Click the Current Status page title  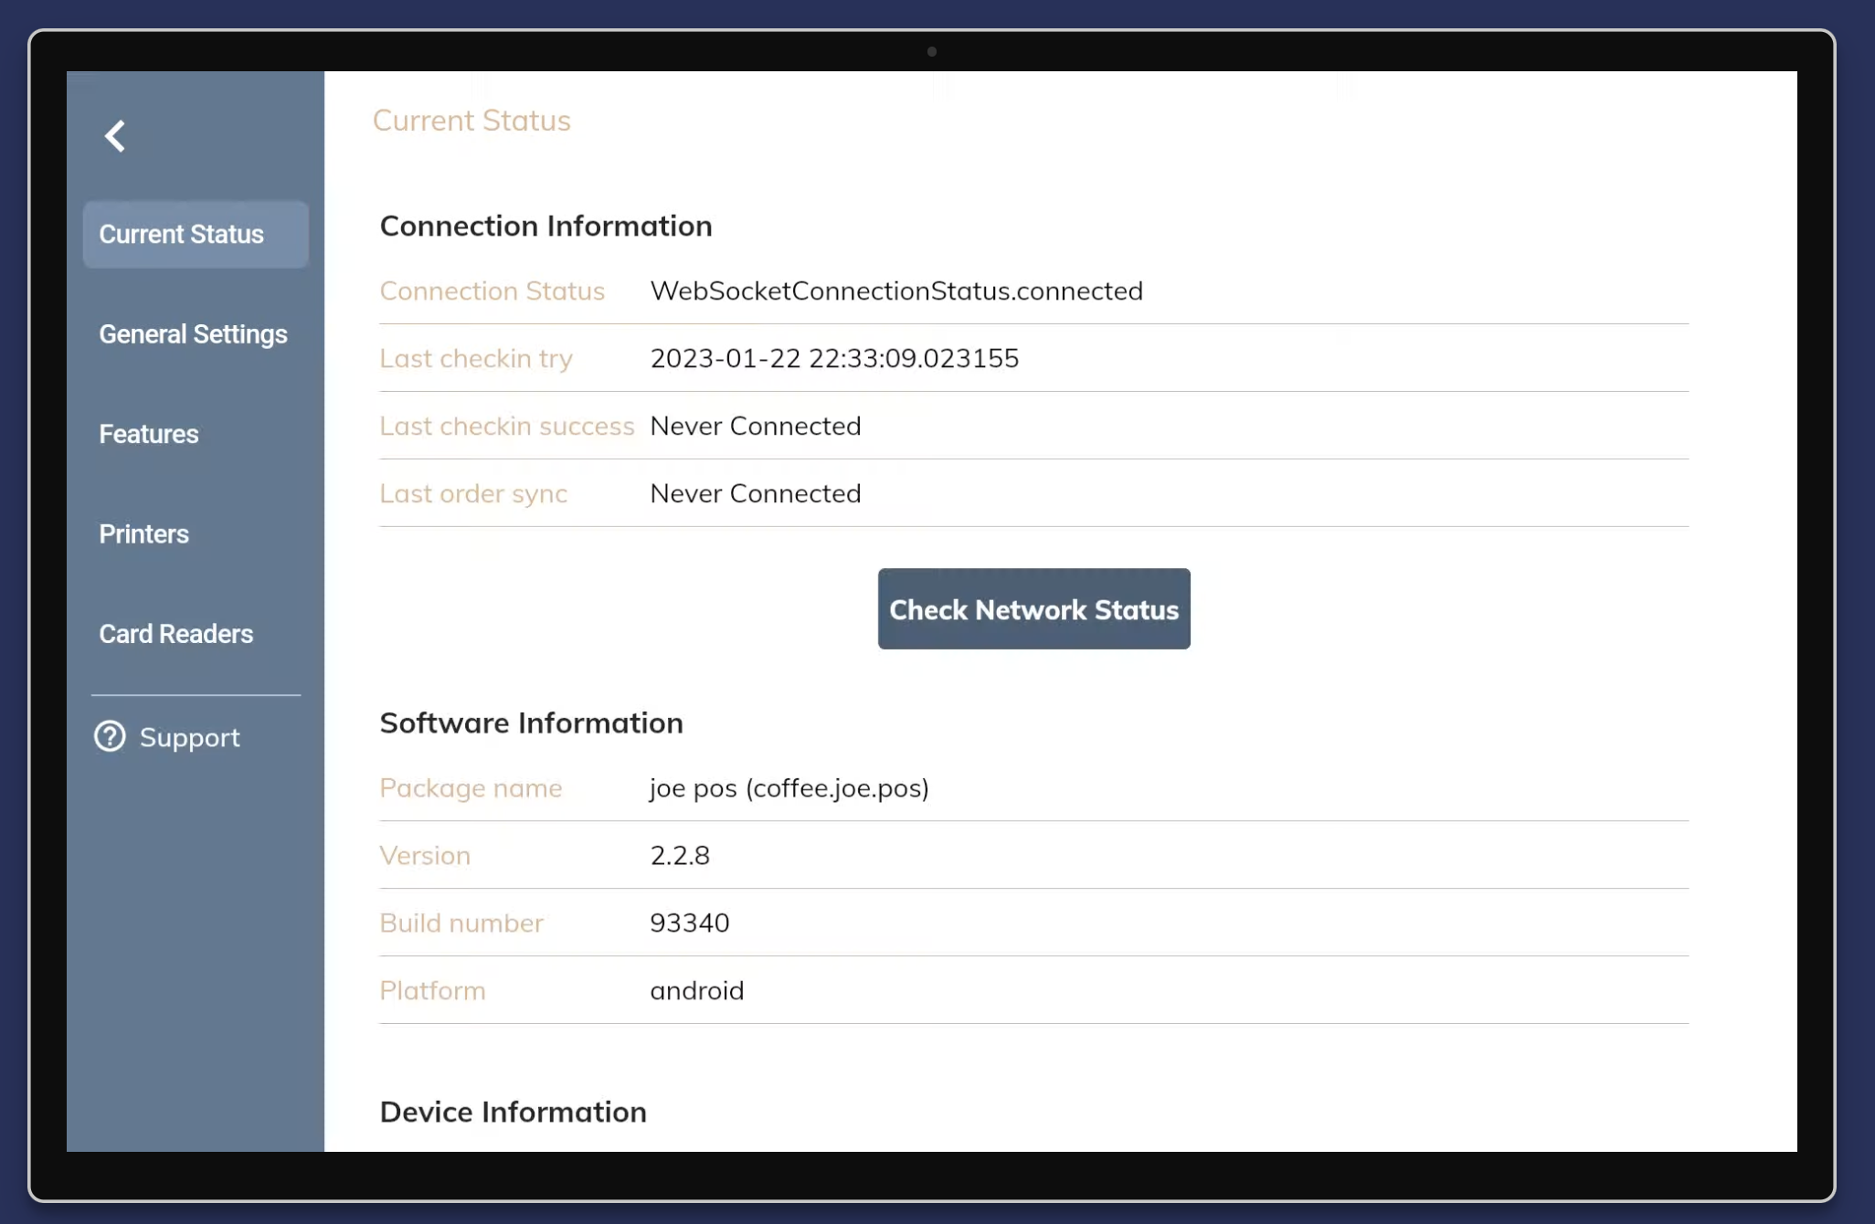point(471,121)
